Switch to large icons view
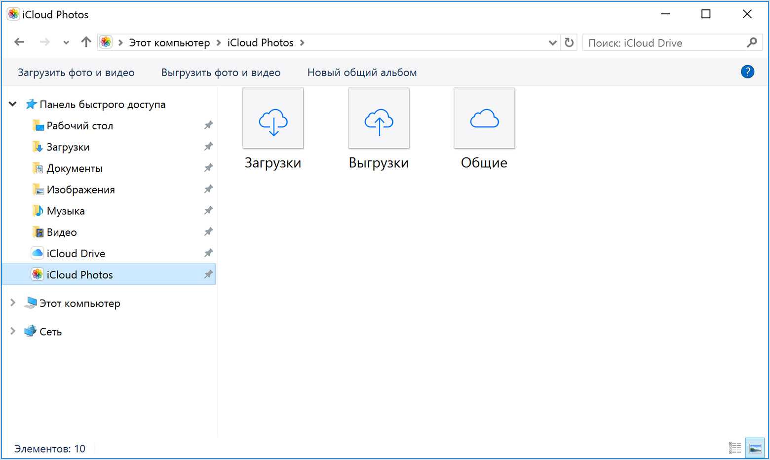This screenshot has width=770, height=460. [755, 448]
